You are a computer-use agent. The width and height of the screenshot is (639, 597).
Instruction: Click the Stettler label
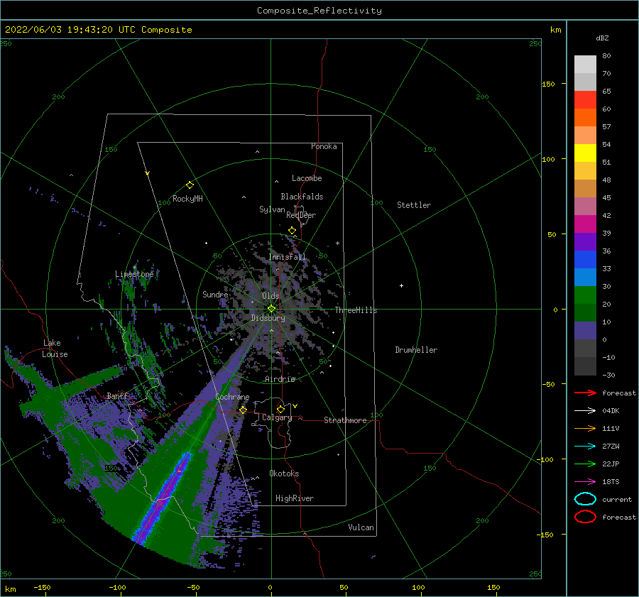(414, 205)
